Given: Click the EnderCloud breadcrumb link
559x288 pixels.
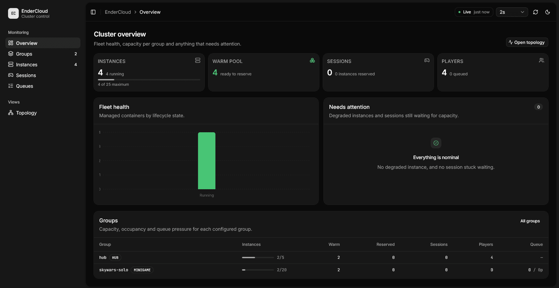Looking at the screenshot, I should tap(118, 12).
